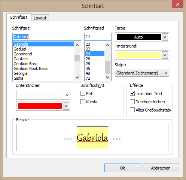
Task: Select the Schriftart tab
Action: (x=19, y=17)
